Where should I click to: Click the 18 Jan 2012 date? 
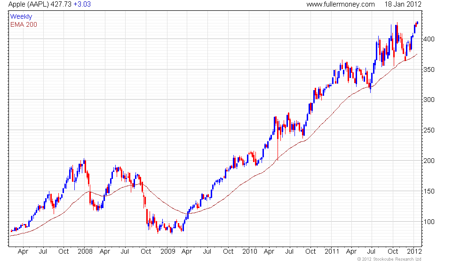[x=403, y=4]
